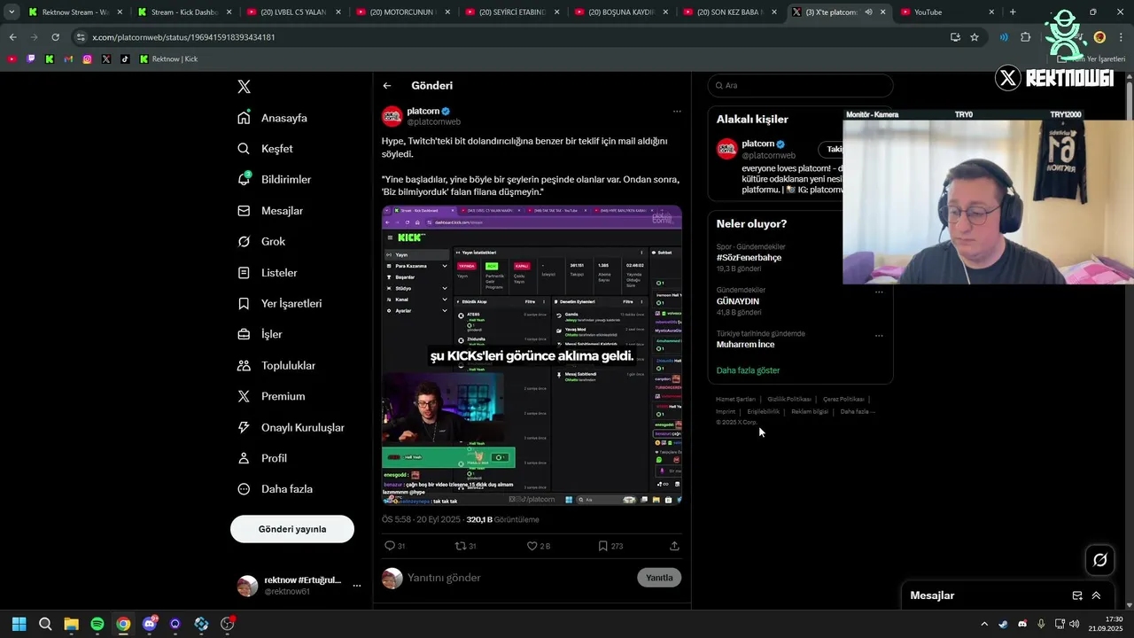Open platcorn profile avatar on the post

click(x=392, y=116)
